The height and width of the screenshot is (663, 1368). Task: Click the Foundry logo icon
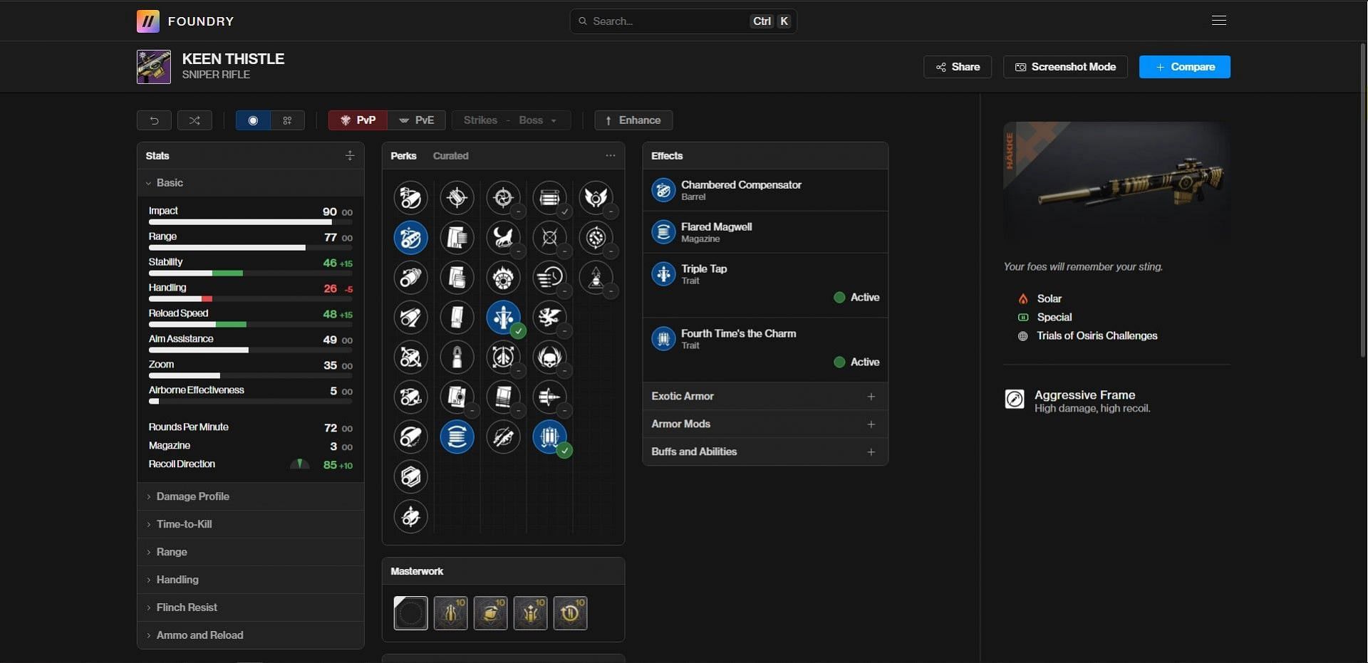148,21
